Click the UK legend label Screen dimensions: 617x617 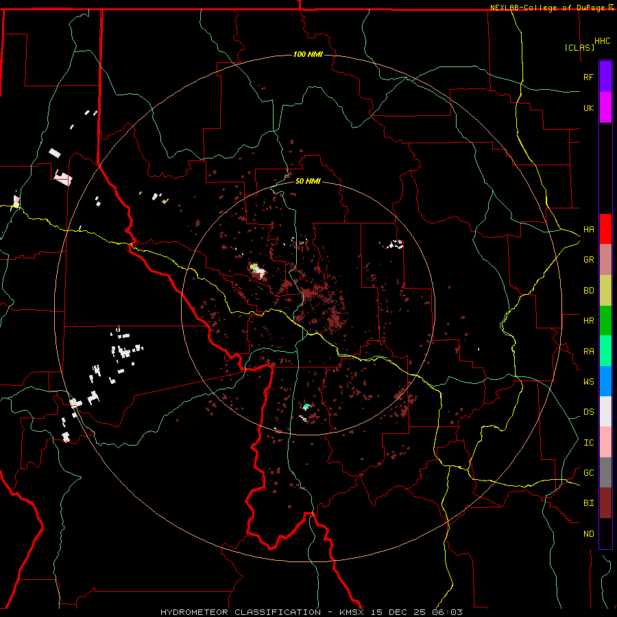588,108
